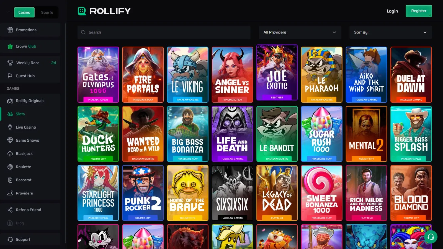Open the Gates of Olympus 1000 game tile
This screenshot has height=249, width=443.
tap(98, 75)
